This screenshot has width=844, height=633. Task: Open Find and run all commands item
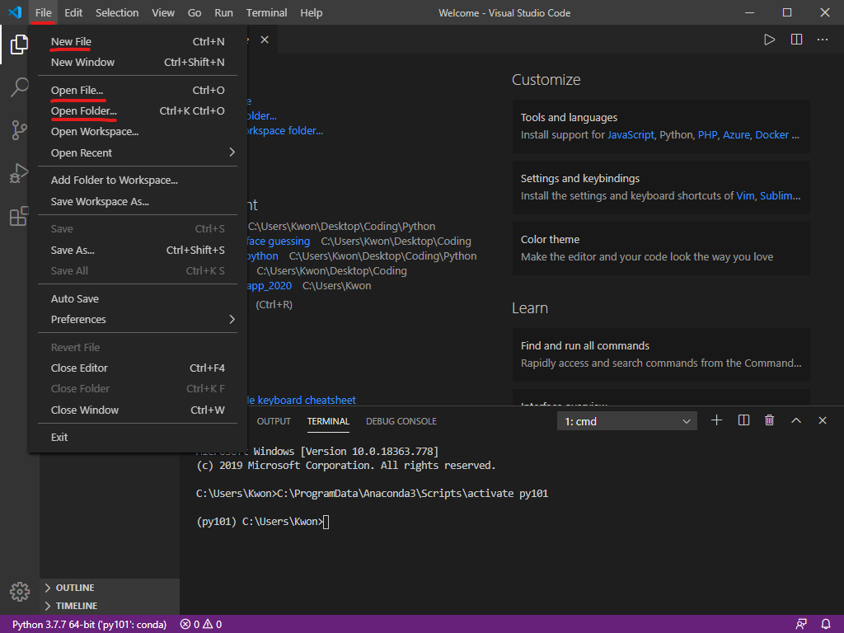661,354
